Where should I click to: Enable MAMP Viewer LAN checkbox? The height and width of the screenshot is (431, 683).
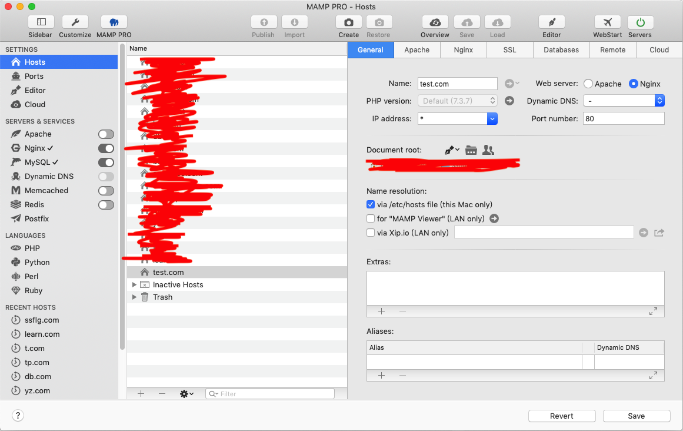coord(371,218)
